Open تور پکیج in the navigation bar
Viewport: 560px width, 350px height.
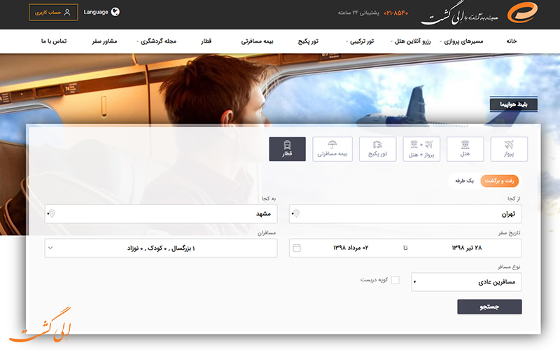coord(308,41)
